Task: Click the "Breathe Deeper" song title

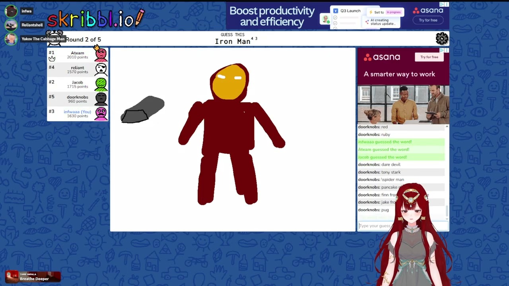Action: [34, 279]
